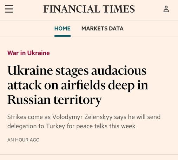Click the word FINANCIAL in the masthead

(x=72, y=9)
